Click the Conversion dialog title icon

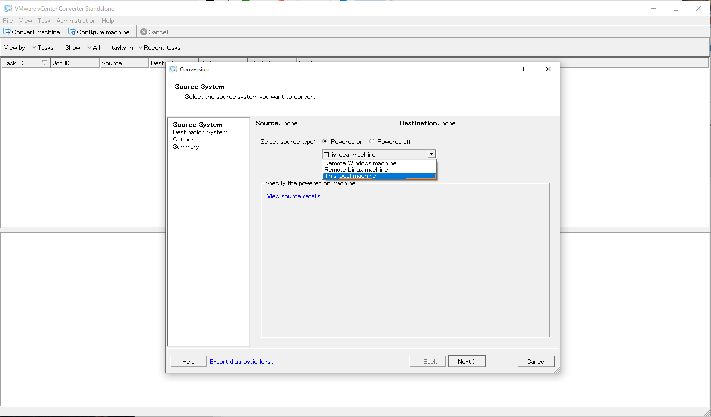pyautogui.click(x=173, y=69)
